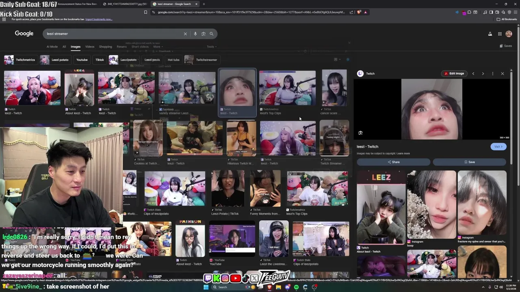
Task: Switch to AI Mode tab
Action: (x=52, y=47)
